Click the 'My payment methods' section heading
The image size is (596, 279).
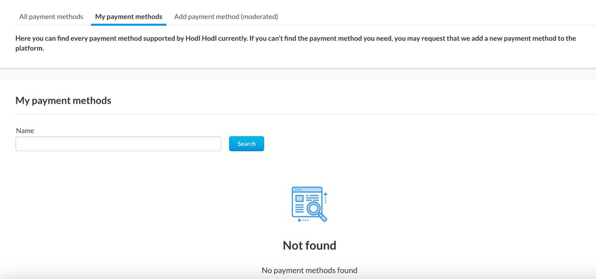click(x=64, y=101)
